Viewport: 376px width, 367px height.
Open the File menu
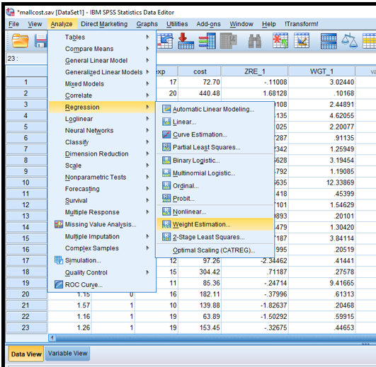coord(13,24)
